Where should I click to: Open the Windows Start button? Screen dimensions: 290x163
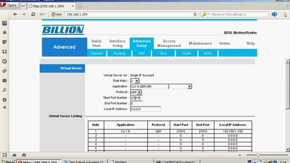coord(8,162)
